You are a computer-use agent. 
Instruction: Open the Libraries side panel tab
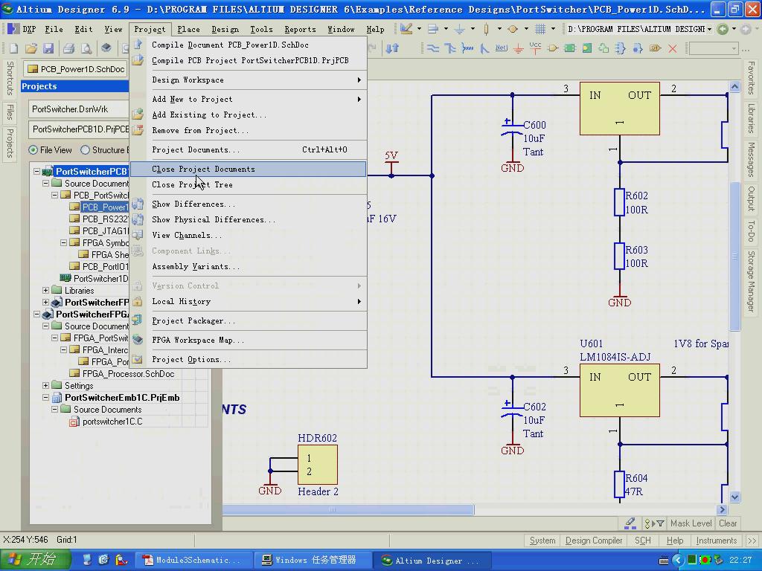point(752,118)
